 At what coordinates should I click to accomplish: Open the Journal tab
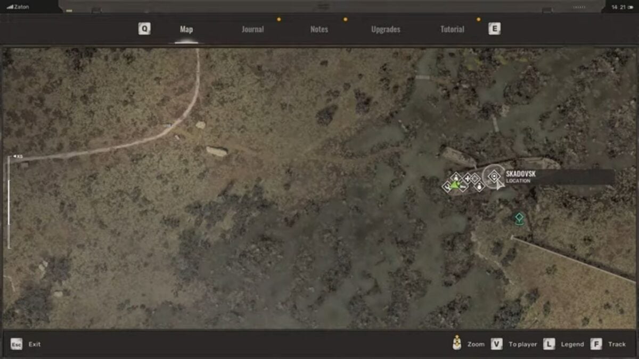[252, 30]
